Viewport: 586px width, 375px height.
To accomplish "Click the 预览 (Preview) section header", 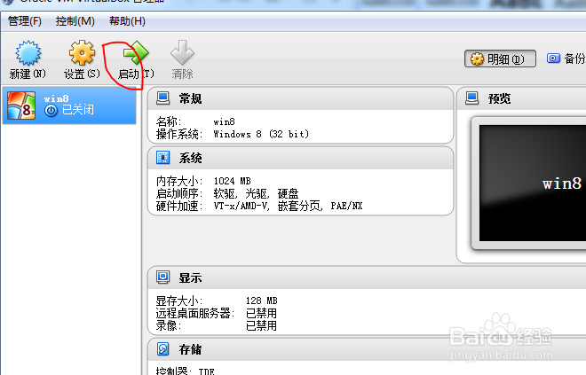I will click(522, 98).
